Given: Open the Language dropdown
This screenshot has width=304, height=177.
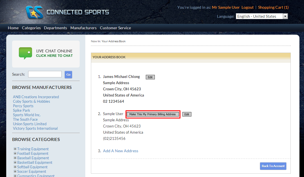Looking at the screenshot, I should pos(262,16).
